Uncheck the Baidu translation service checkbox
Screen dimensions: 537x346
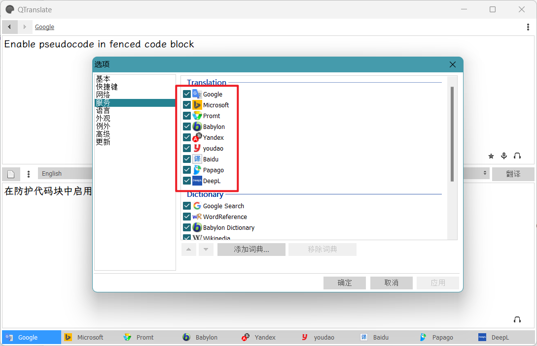point(187,159)
